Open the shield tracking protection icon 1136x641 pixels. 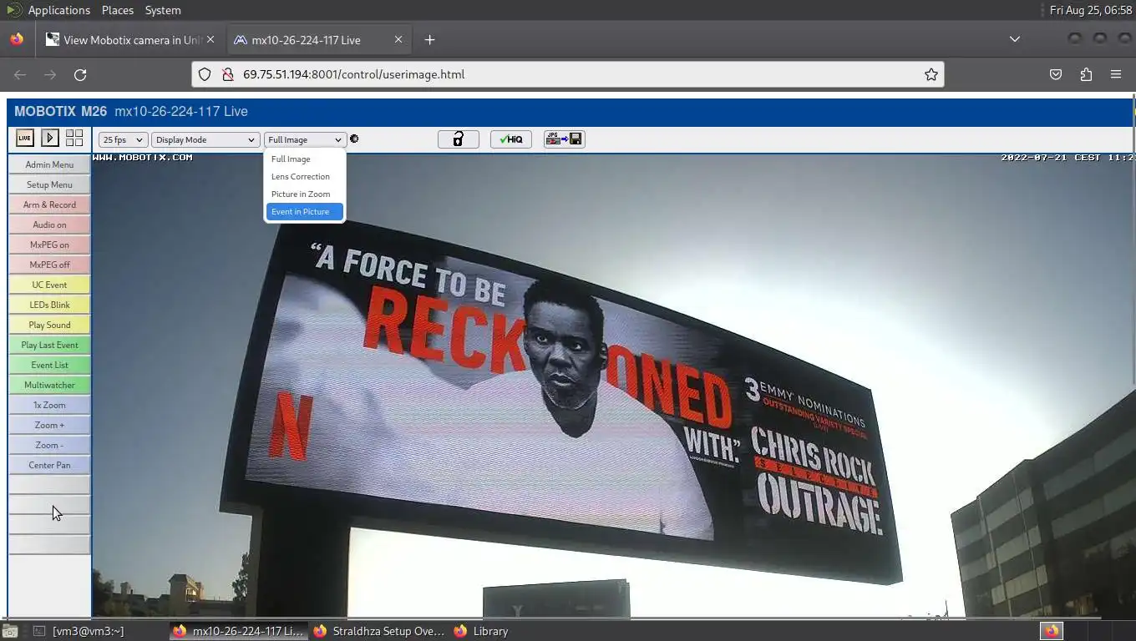205,74
